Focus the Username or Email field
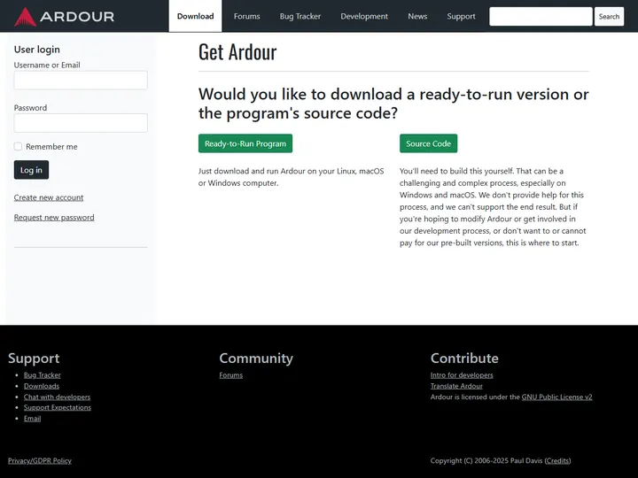 pos(81,80)
